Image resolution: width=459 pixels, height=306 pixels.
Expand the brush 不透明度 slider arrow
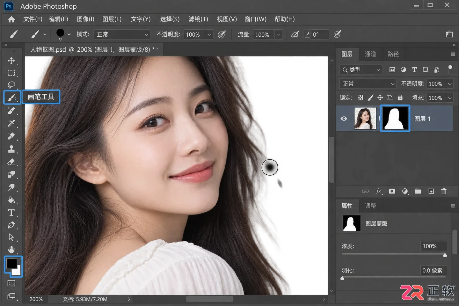coord(209,34)
